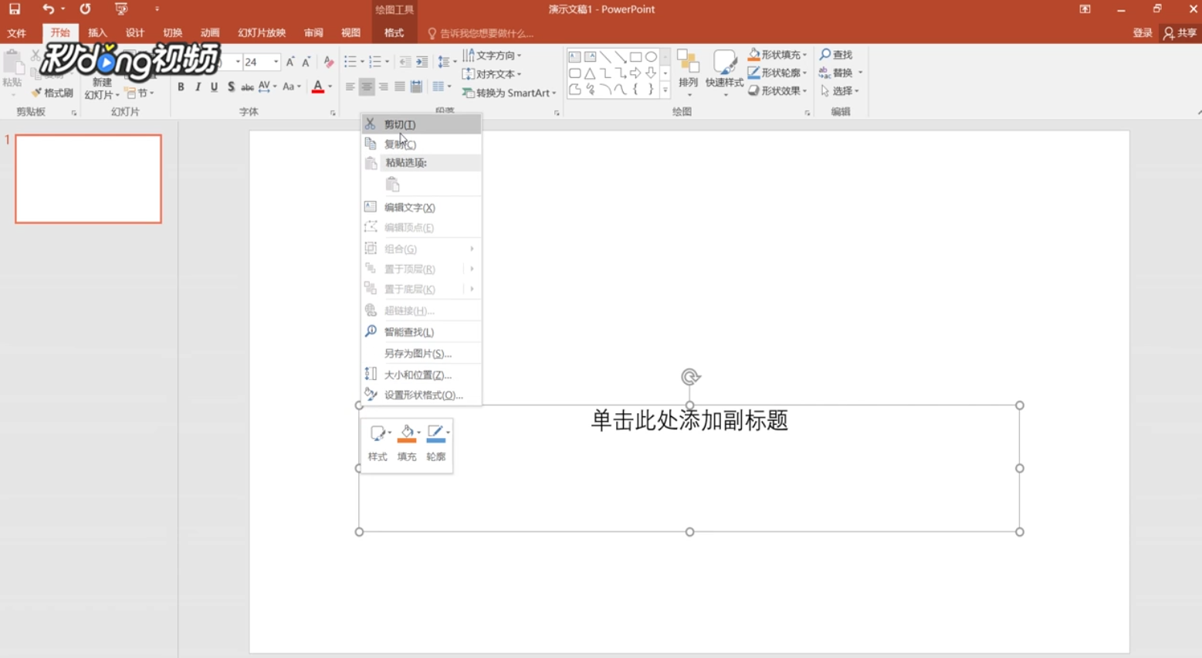The width and height of the screenshot is (1202, 658).
Task: Select the oval shape in the gallery
Action: [651, 56]
